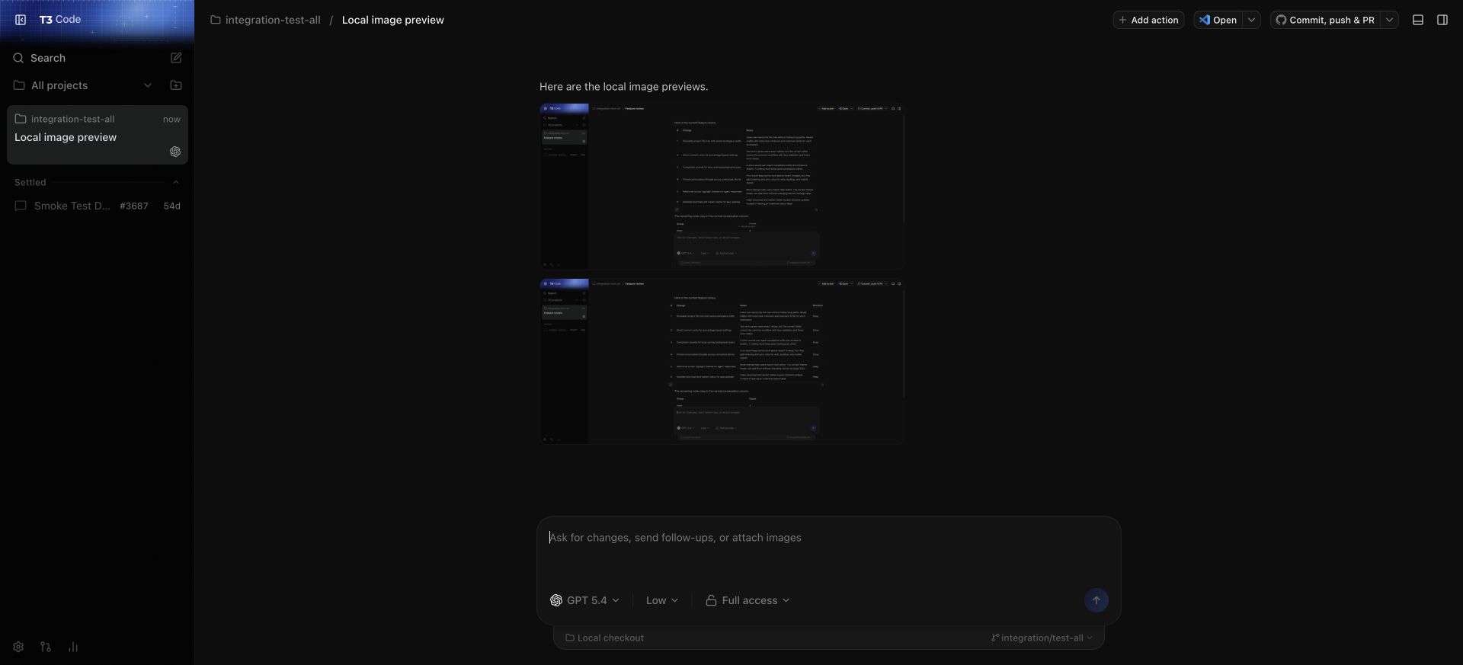Open settings gear icon at sidebar bottom
The height and width of the screenshot is (665, 1463).
tap(18, 647)
